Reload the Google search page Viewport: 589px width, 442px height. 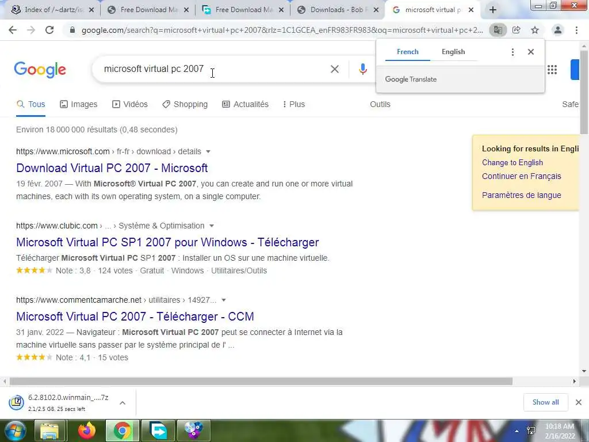coord(49,30)
